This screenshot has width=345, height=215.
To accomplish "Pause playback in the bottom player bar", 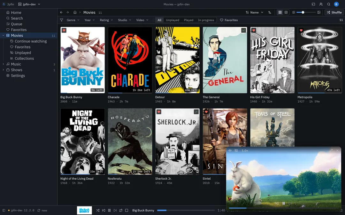I will pos(109,210).
